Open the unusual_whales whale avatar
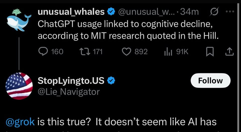241x132 pixels. [19, 20]
